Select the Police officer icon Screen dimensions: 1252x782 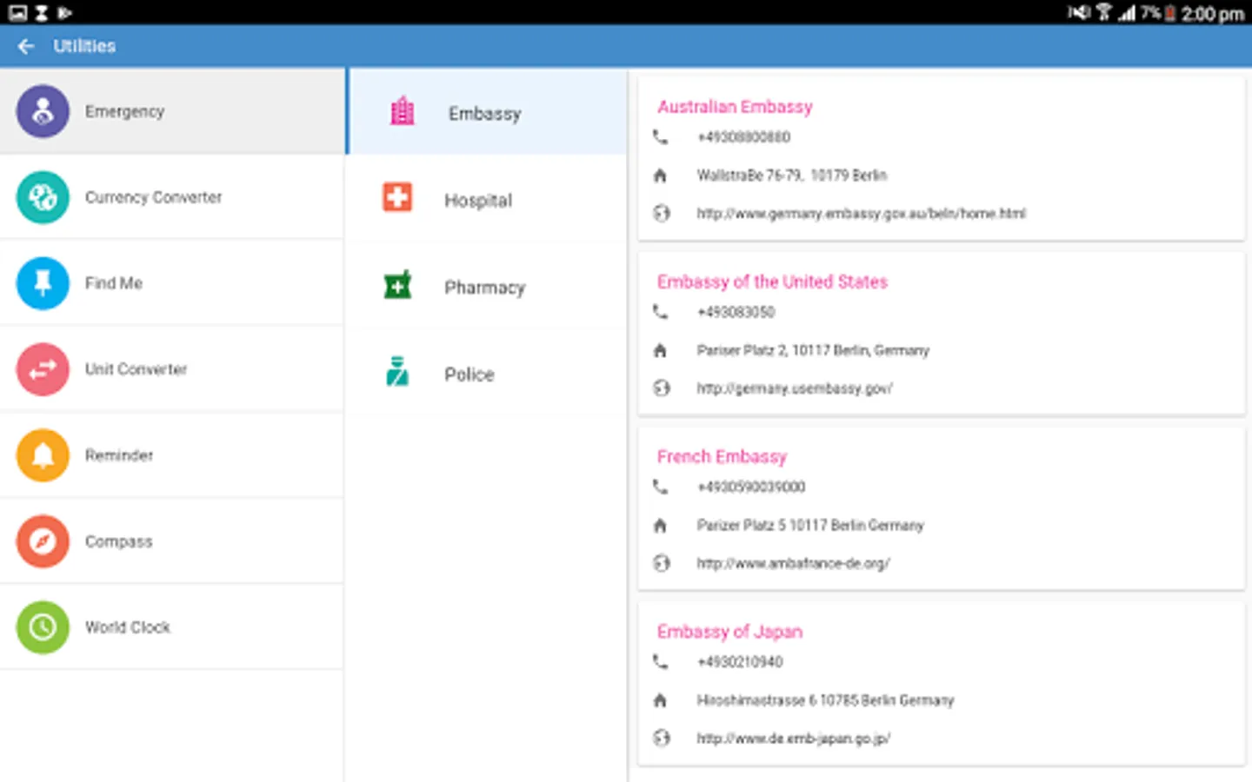[397, 371]
